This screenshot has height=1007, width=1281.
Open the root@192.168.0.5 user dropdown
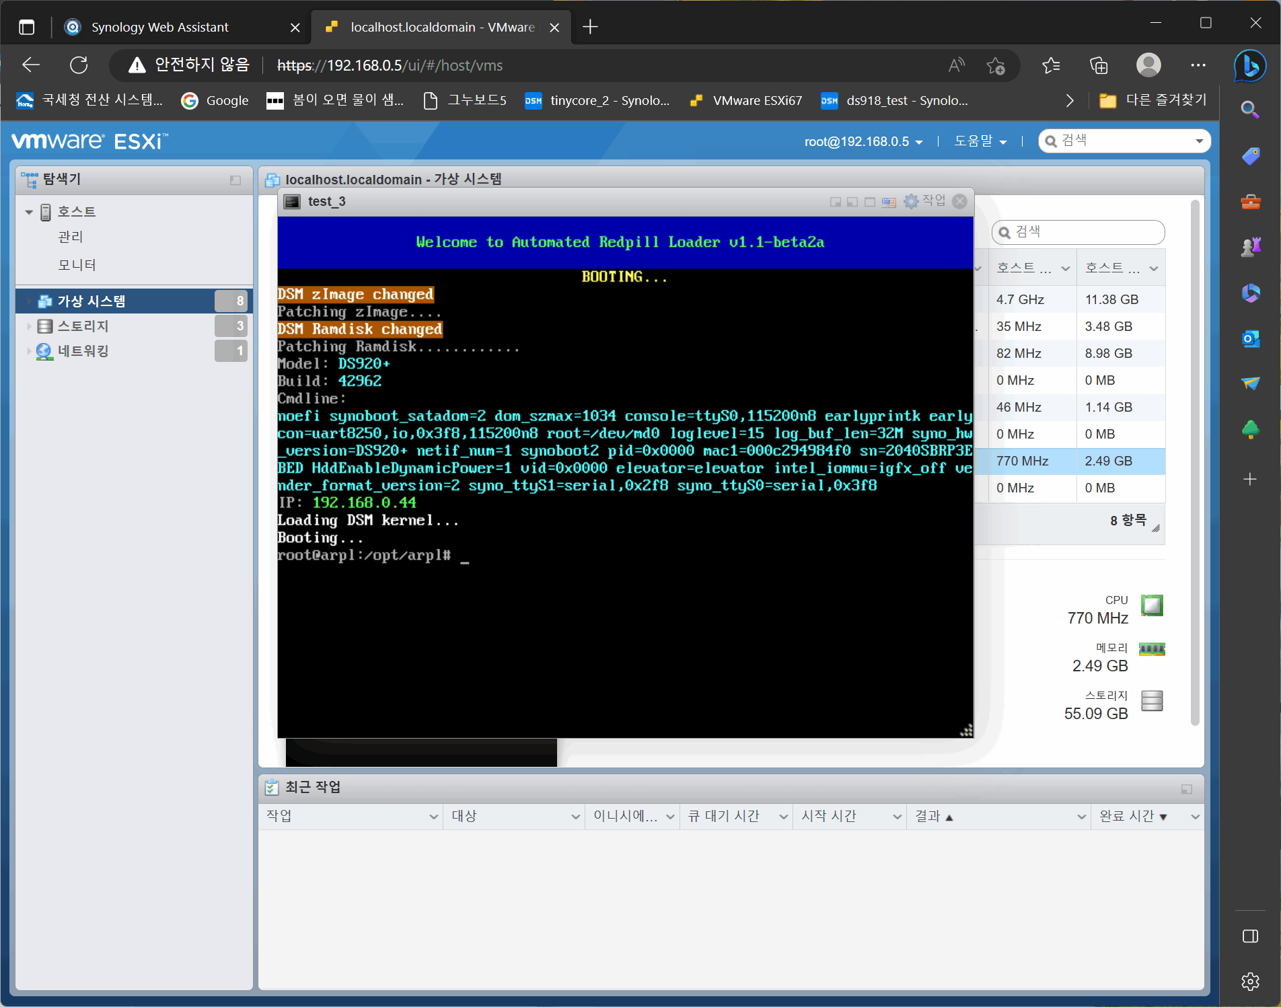point(863,142)
